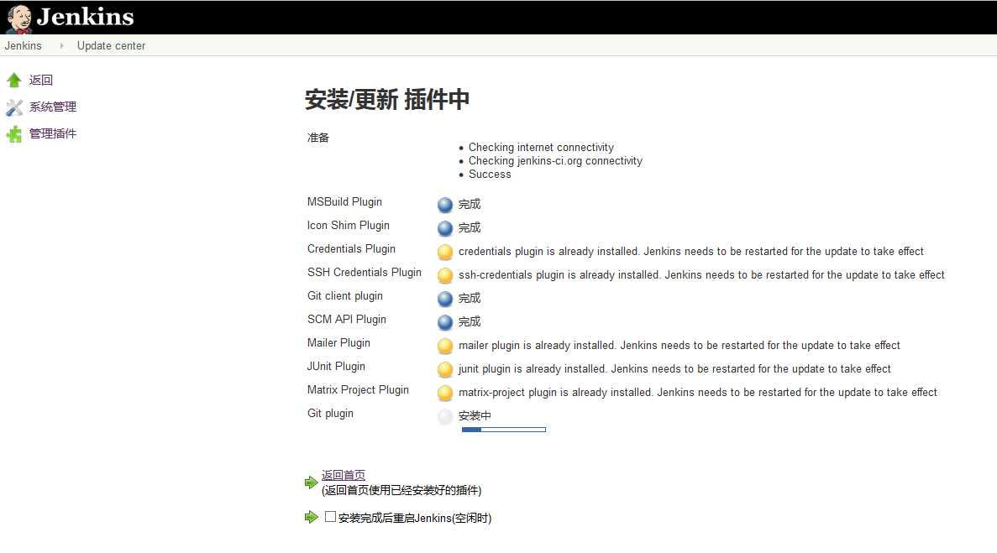Click the Success line under 准备
The width and height of the screenshot is (997, 553).
pos(490,174)
